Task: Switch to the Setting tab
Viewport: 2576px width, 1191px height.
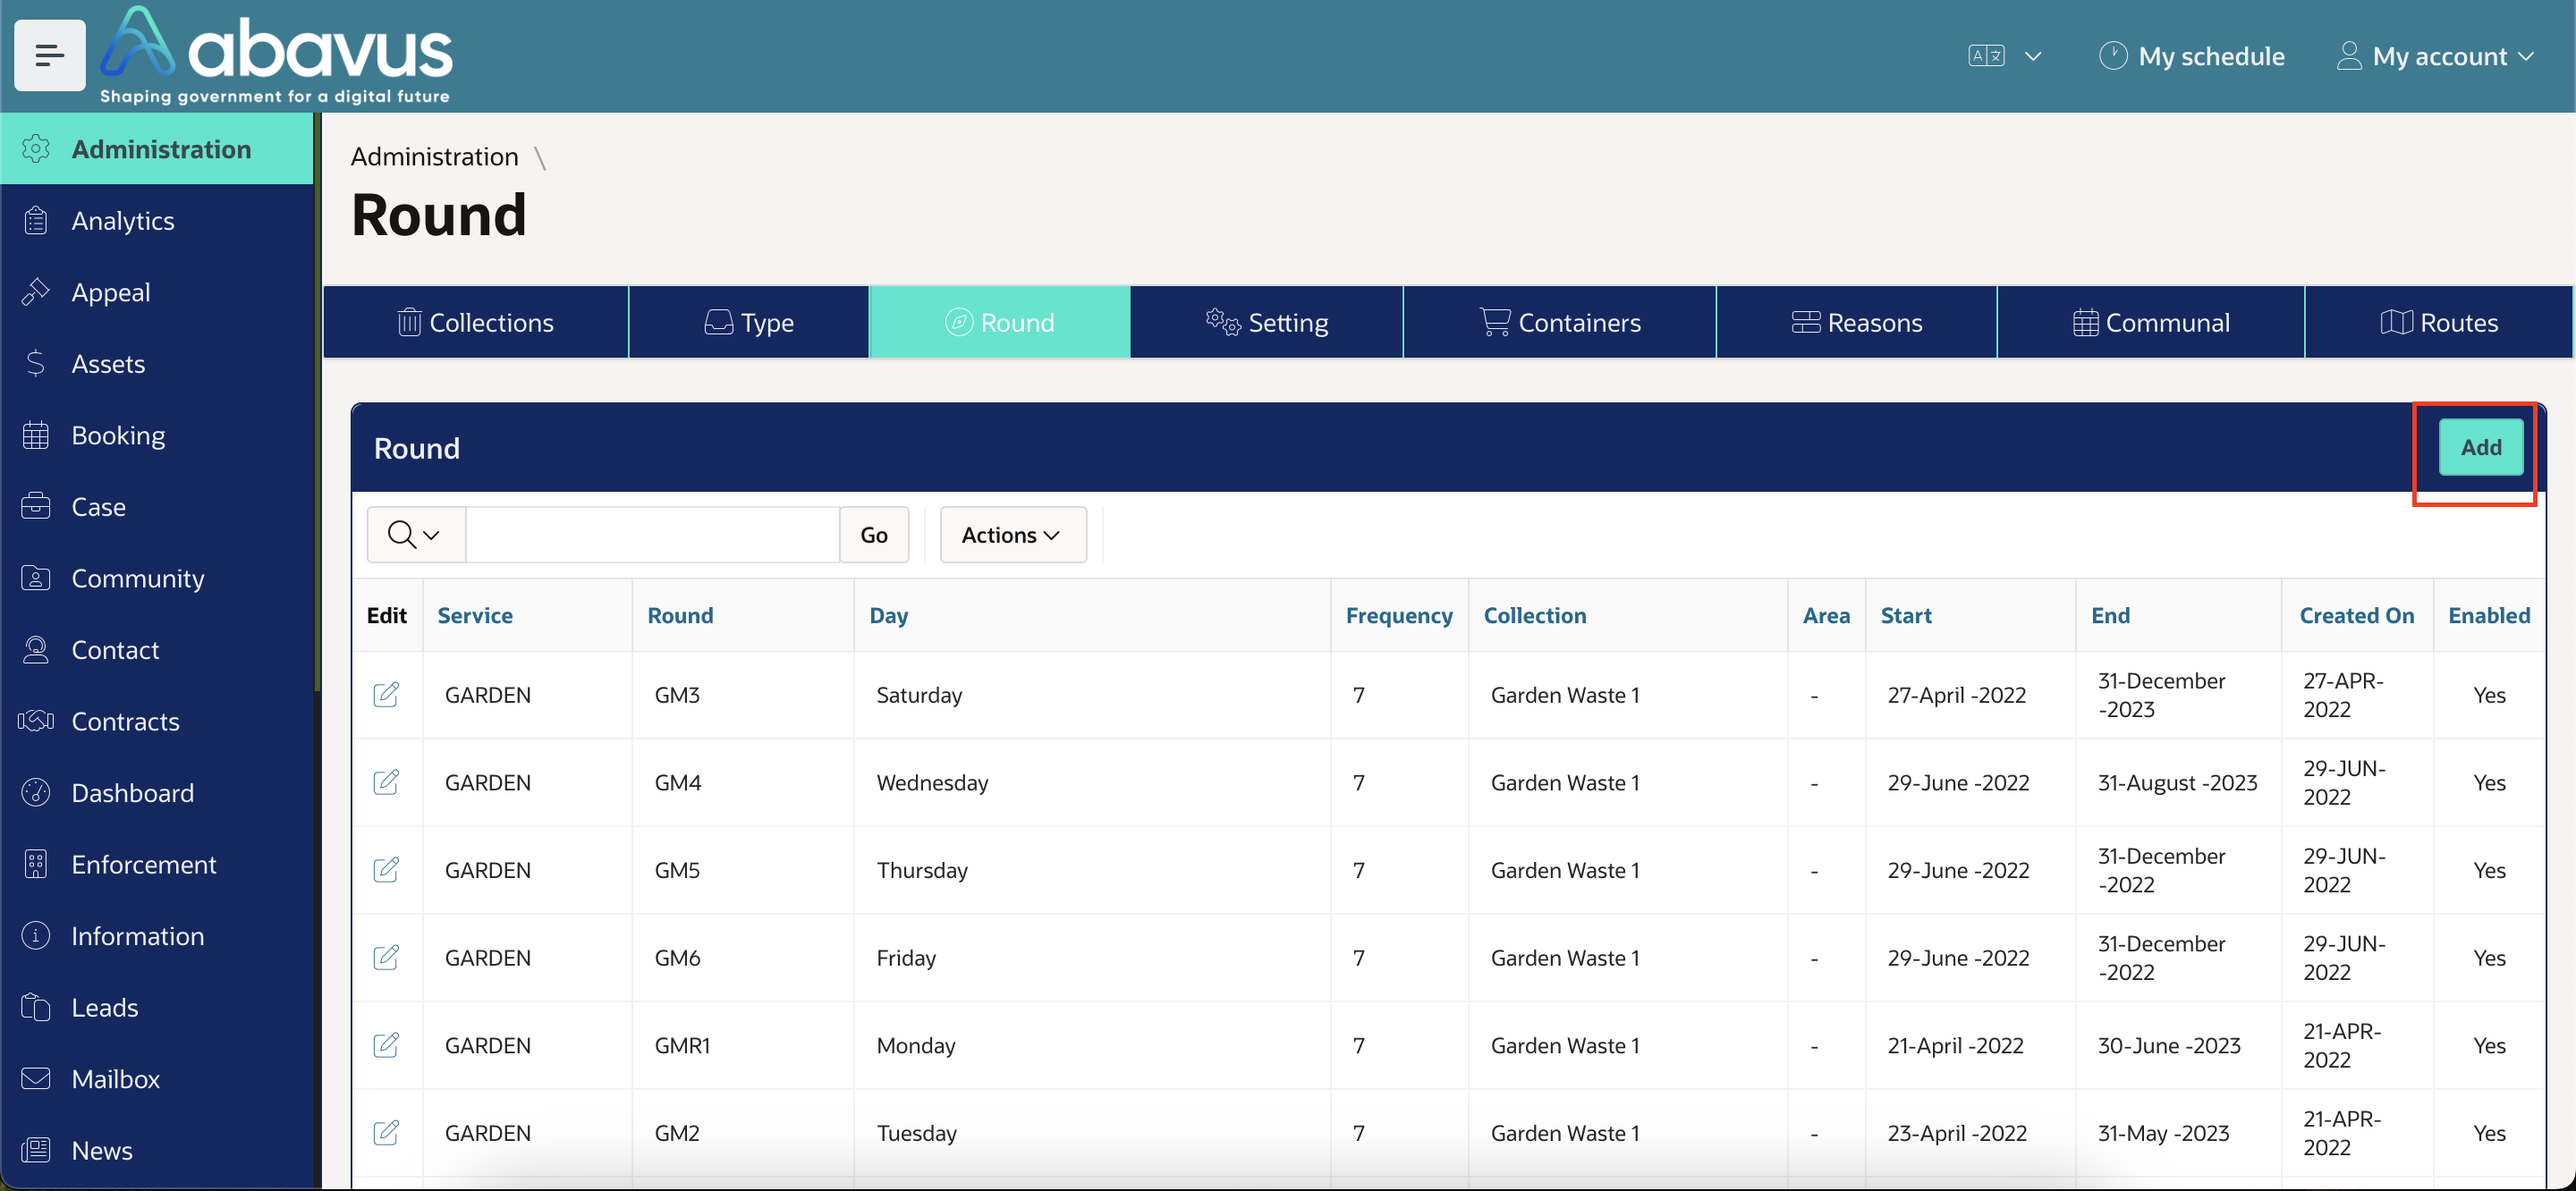Action: [1267, 322]
